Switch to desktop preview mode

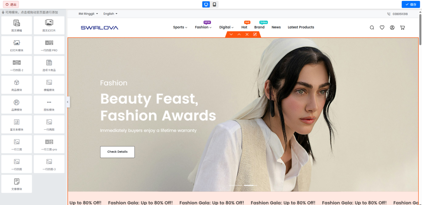click(x=206, y=4)
